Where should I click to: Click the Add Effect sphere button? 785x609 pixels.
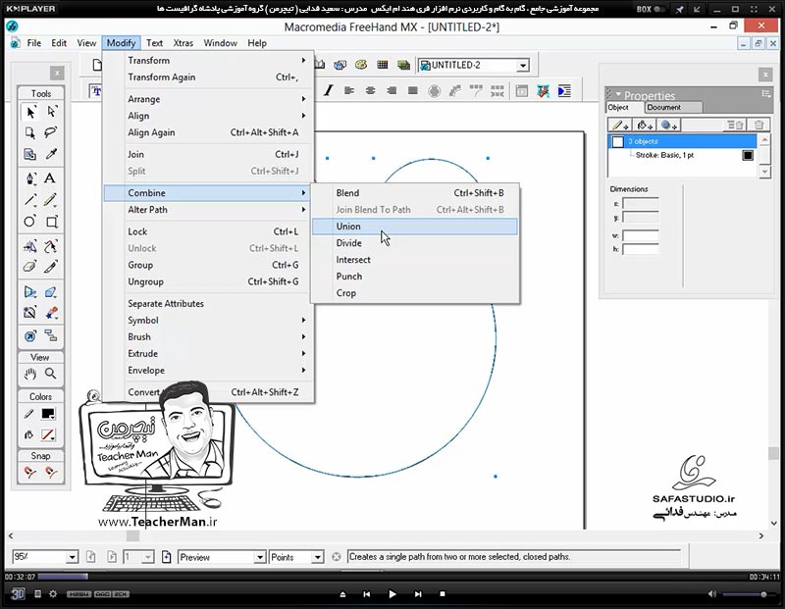668,126
